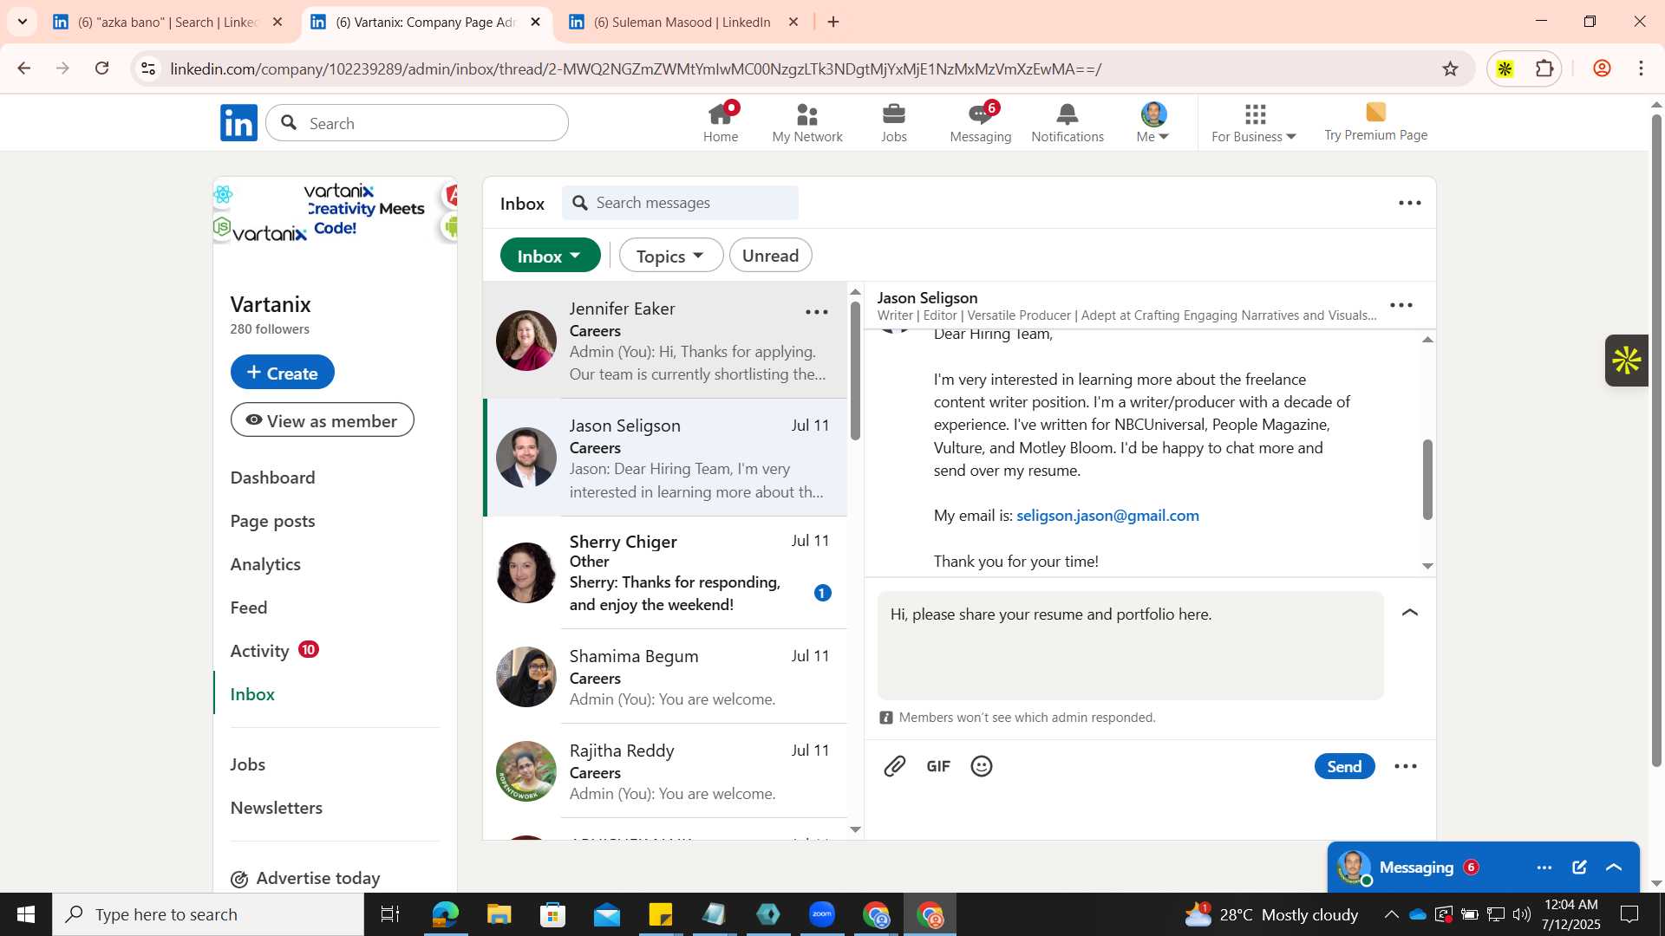Open My Network icon
The height and width of the screenshot is (936, 1665).
pyautogui.click(x=807, y=122)
